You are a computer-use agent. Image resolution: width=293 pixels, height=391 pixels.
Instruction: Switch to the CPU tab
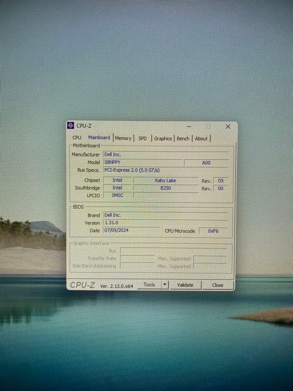pyautogui.click(x=76, y=138)
